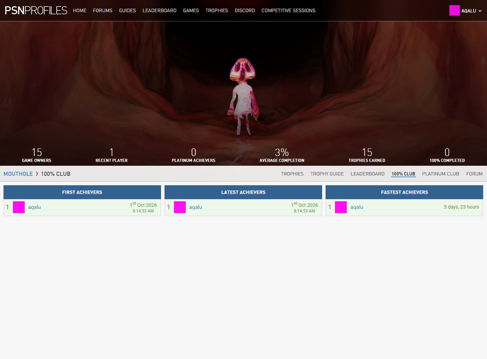Click the First Achievers header

tap(82, 192)
